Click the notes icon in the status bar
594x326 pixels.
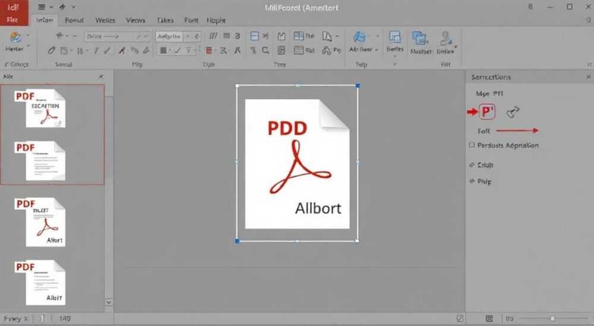(x=460, y=318)
